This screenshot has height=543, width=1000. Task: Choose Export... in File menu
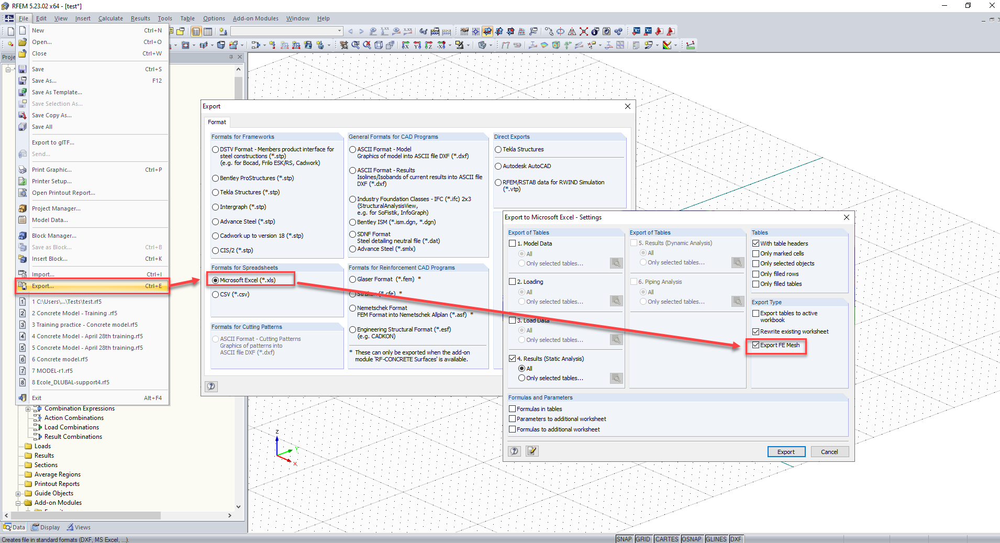[92, 286]
